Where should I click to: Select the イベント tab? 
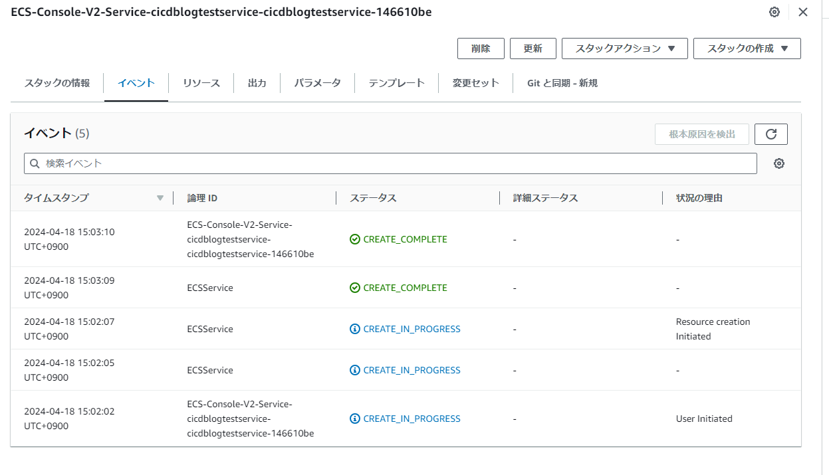coord(136,83)
